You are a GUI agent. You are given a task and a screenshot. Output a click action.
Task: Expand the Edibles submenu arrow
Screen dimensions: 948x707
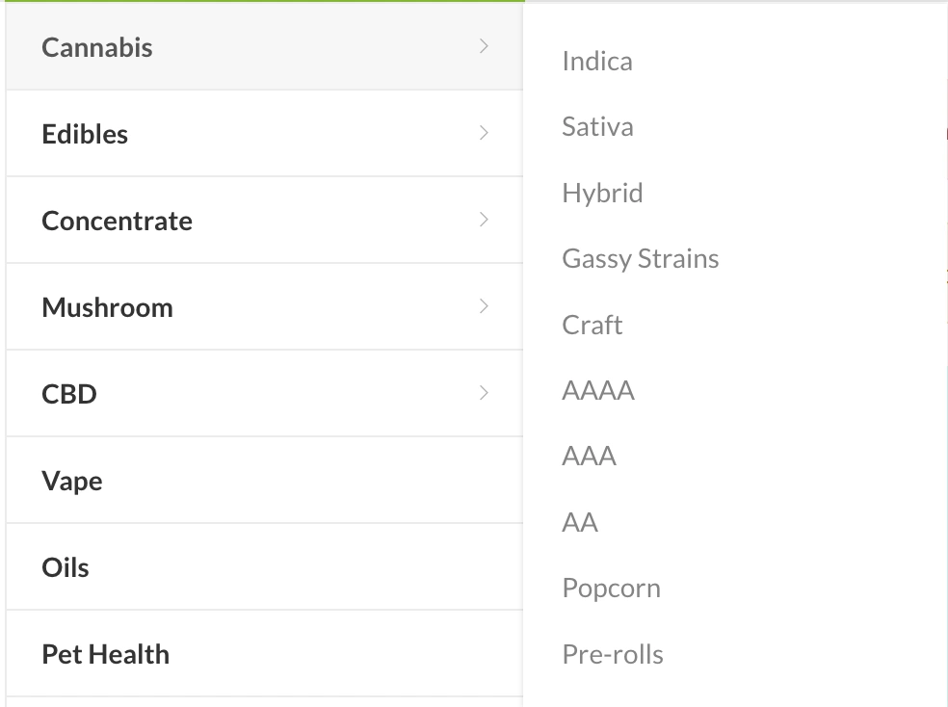click(x=484, y=133)
